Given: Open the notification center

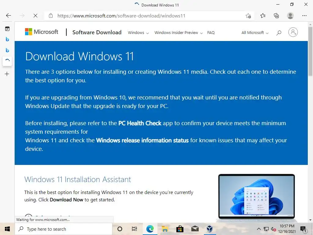Looking at the screenshot, I should pyautogui.click(x=304, y=229).
